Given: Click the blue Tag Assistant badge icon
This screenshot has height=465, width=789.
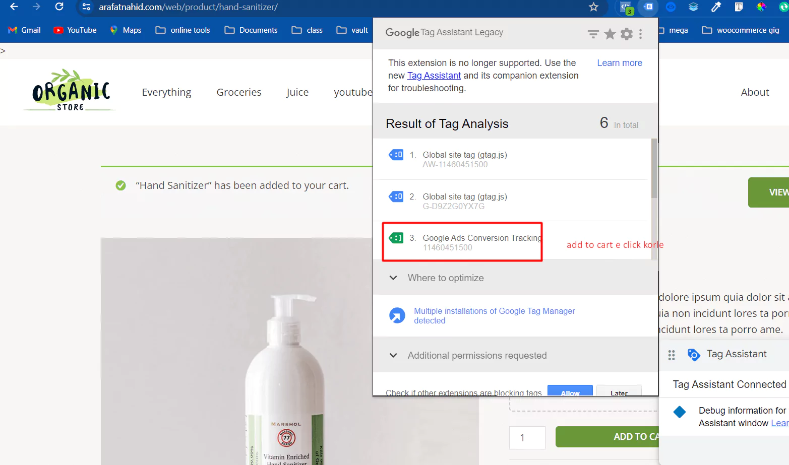Looking at the screenshot, I should (x=694, y=355).
